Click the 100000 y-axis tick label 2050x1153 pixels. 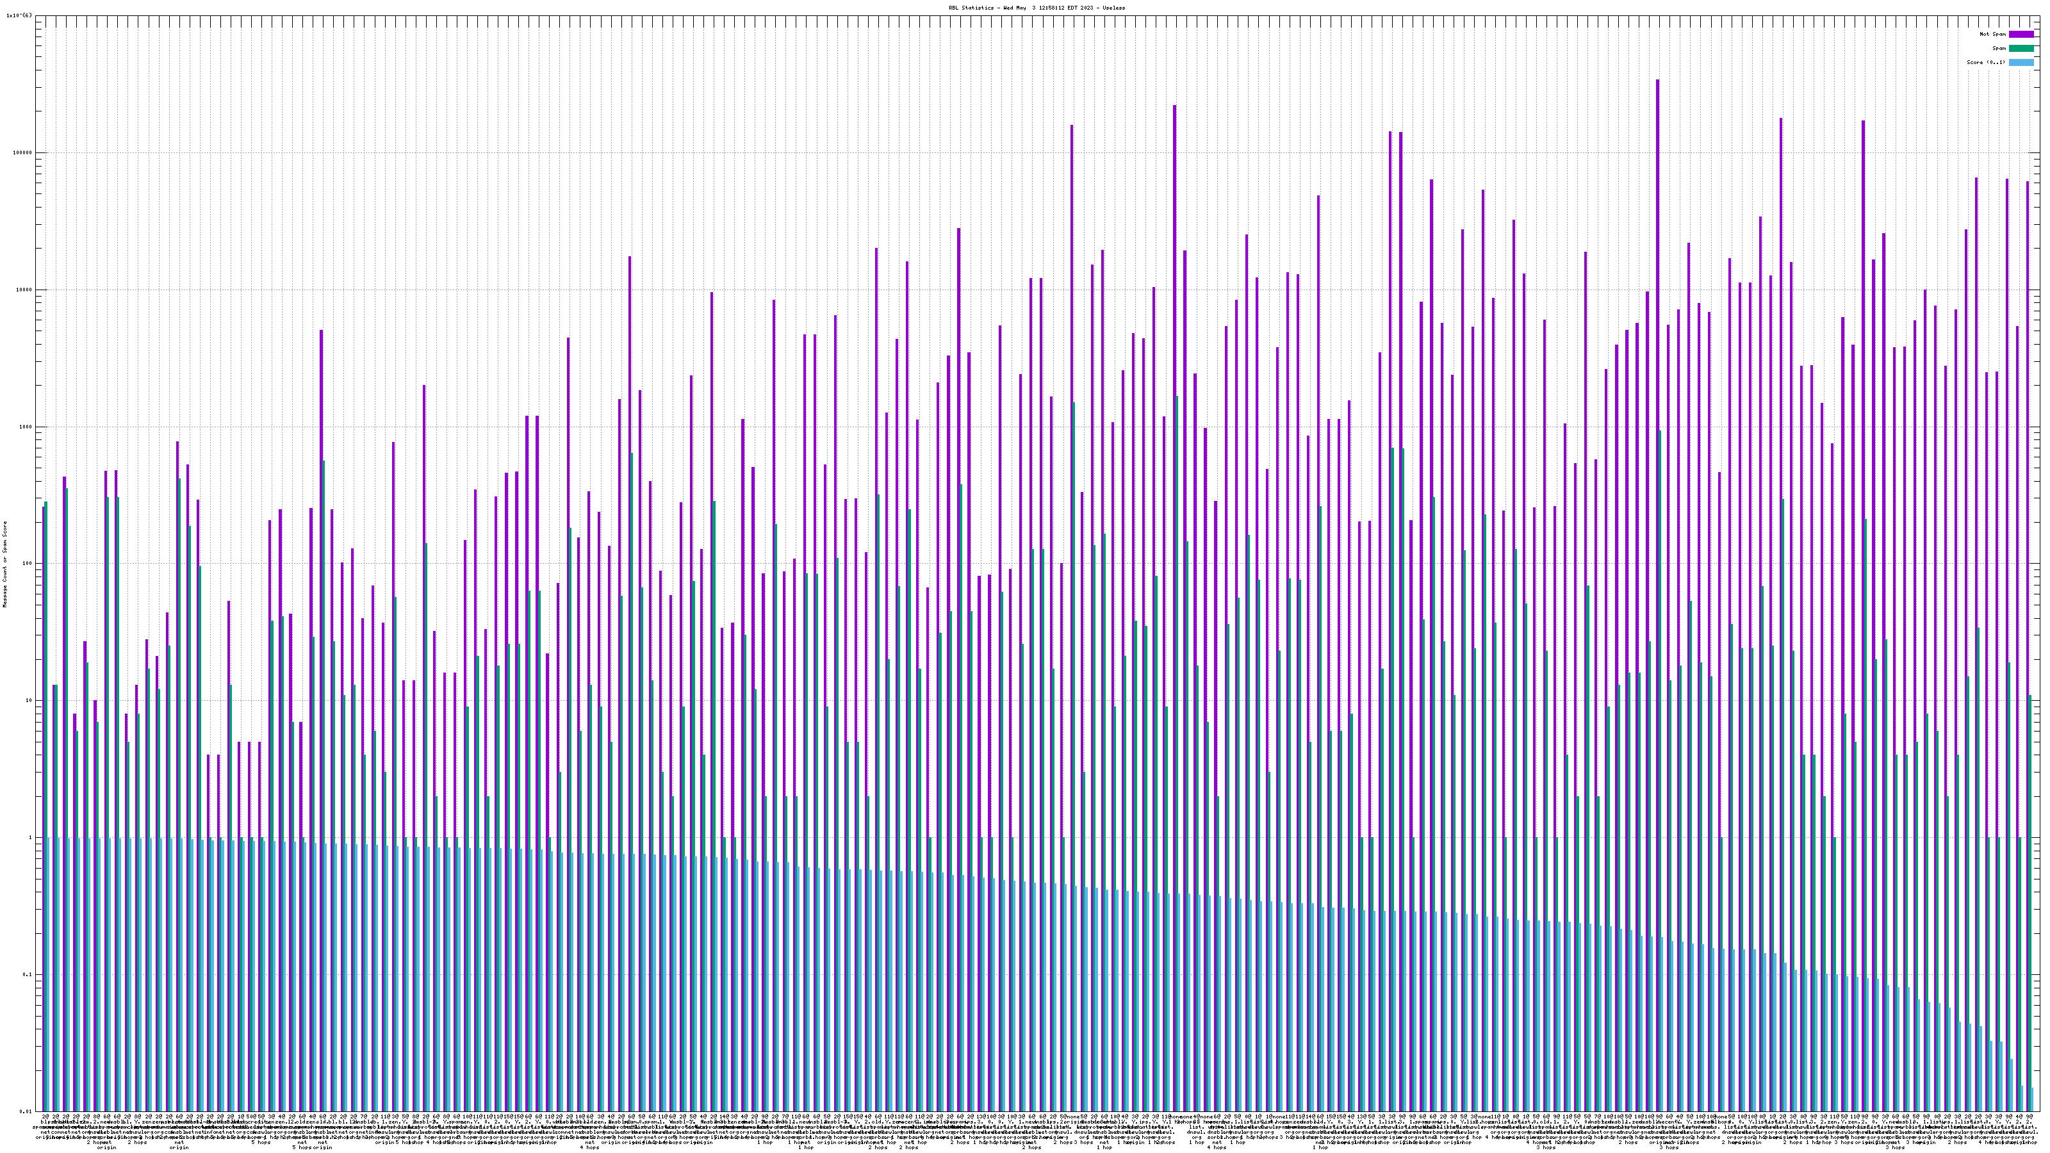pyautogui.click(x=24, y=153)
